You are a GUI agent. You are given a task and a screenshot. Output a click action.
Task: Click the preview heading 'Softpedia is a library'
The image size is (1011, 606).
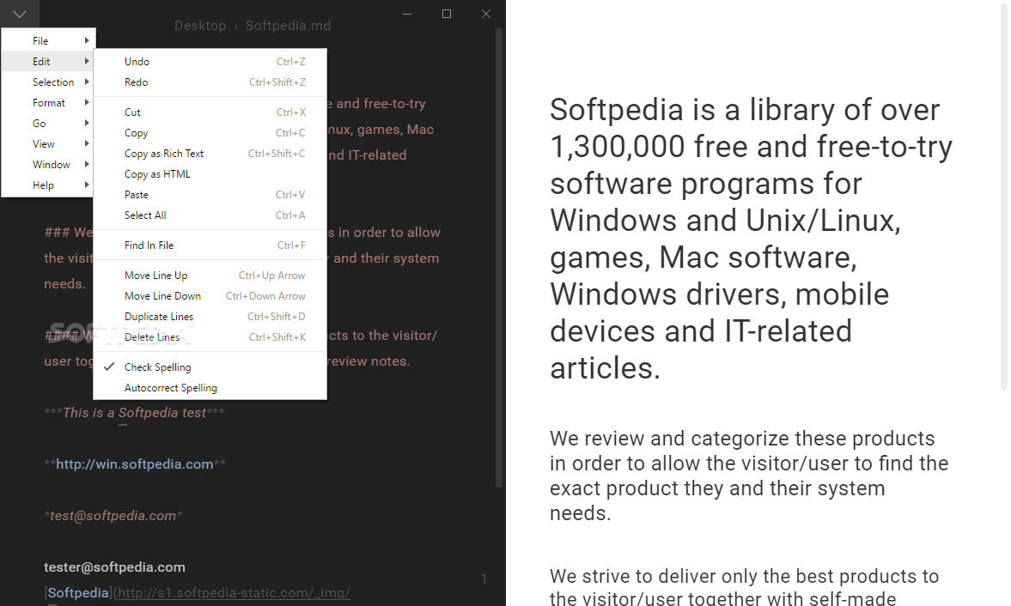pyautogui.click(x=751, y=239)
